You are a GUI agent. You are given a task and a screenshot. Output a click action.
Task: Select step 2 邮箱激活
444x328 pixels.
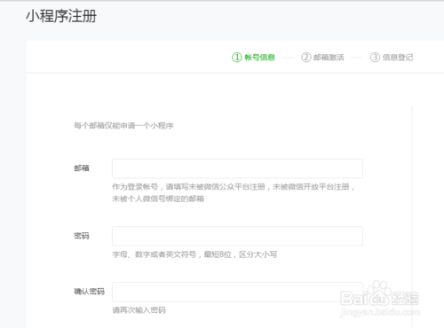322,57
